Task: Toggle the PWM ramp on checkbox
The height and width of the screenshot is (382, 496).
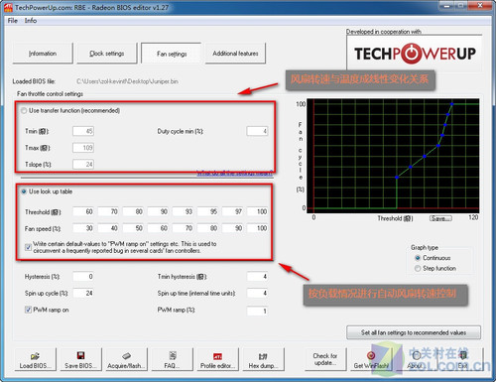Action: pos(28,310)
